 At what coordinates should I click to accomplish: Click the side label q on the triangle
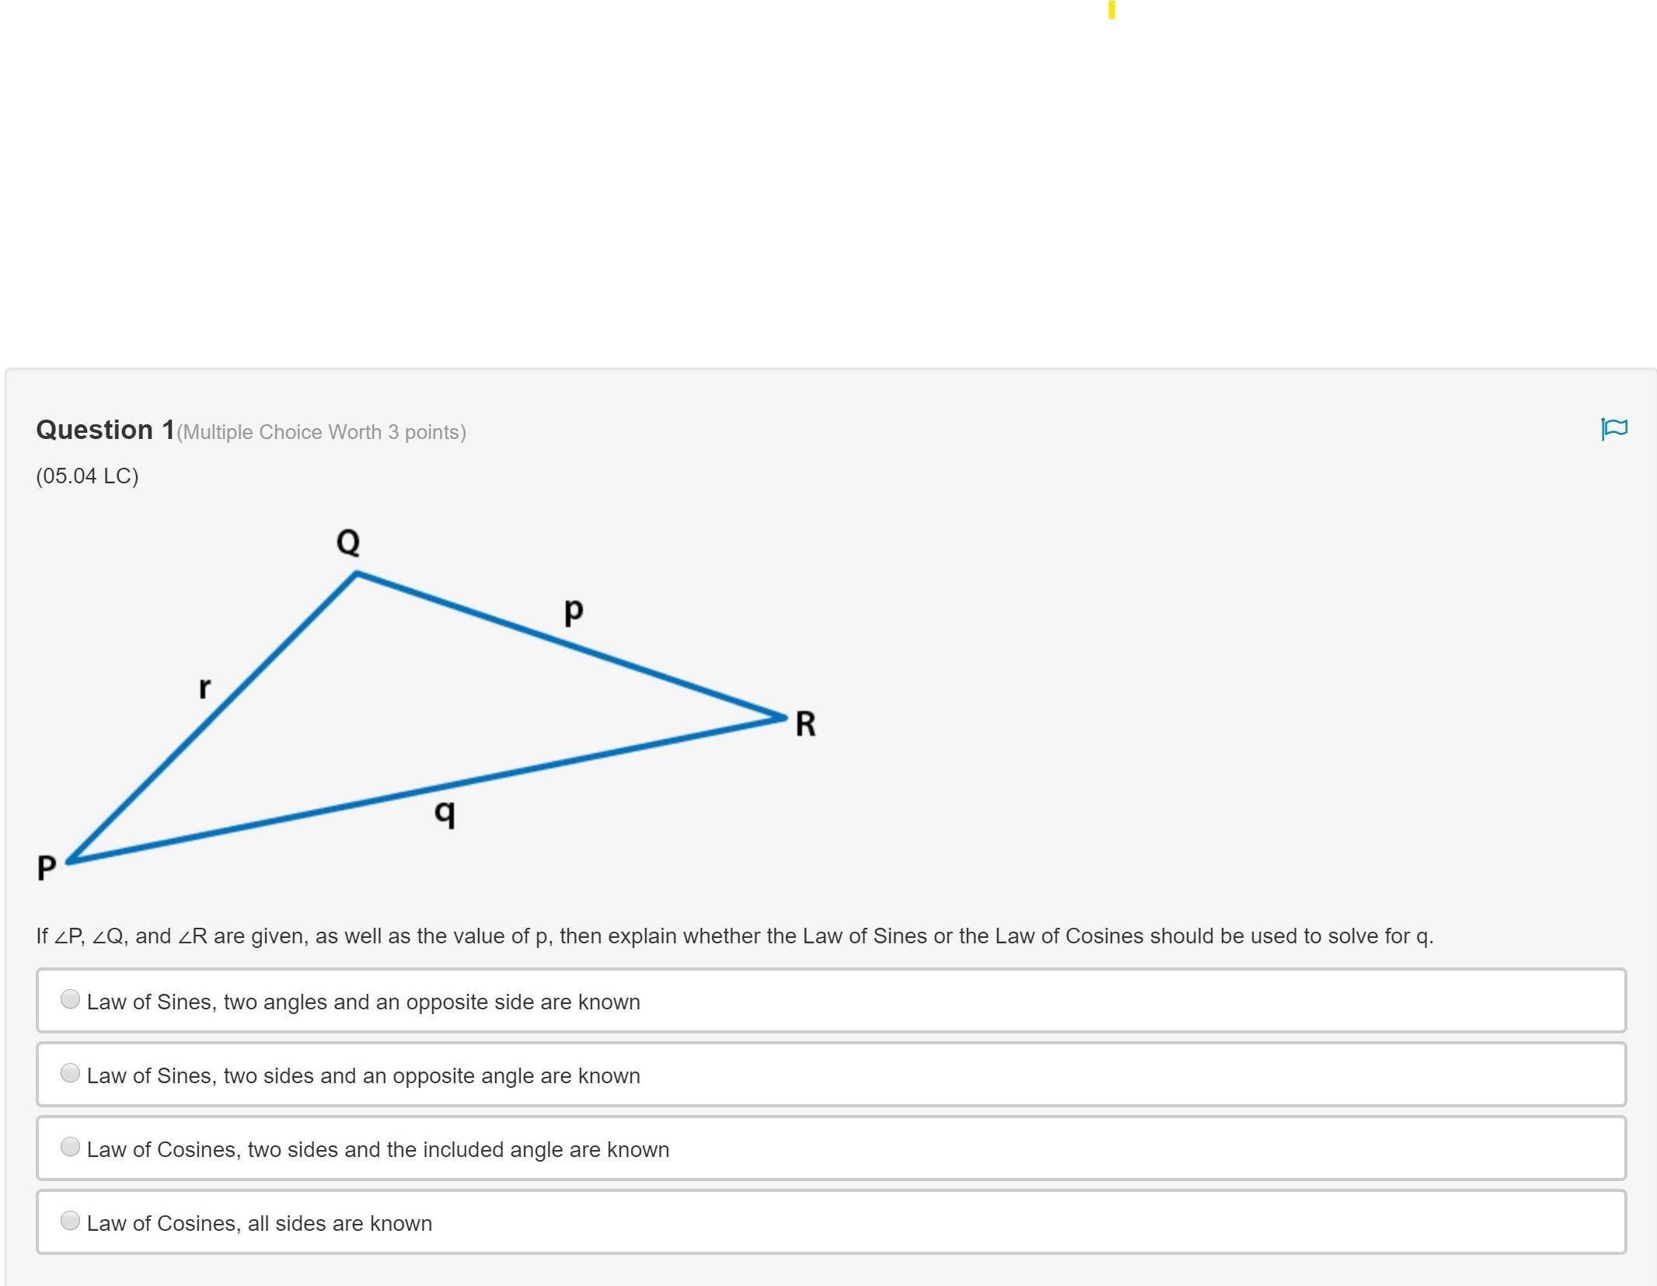click(x=445, y=813)
